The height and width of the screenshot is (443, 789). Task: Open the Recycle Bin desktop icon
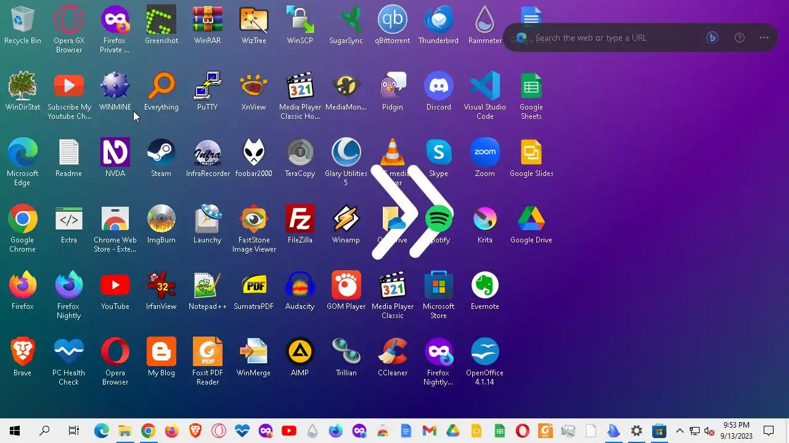coord(23,26)
